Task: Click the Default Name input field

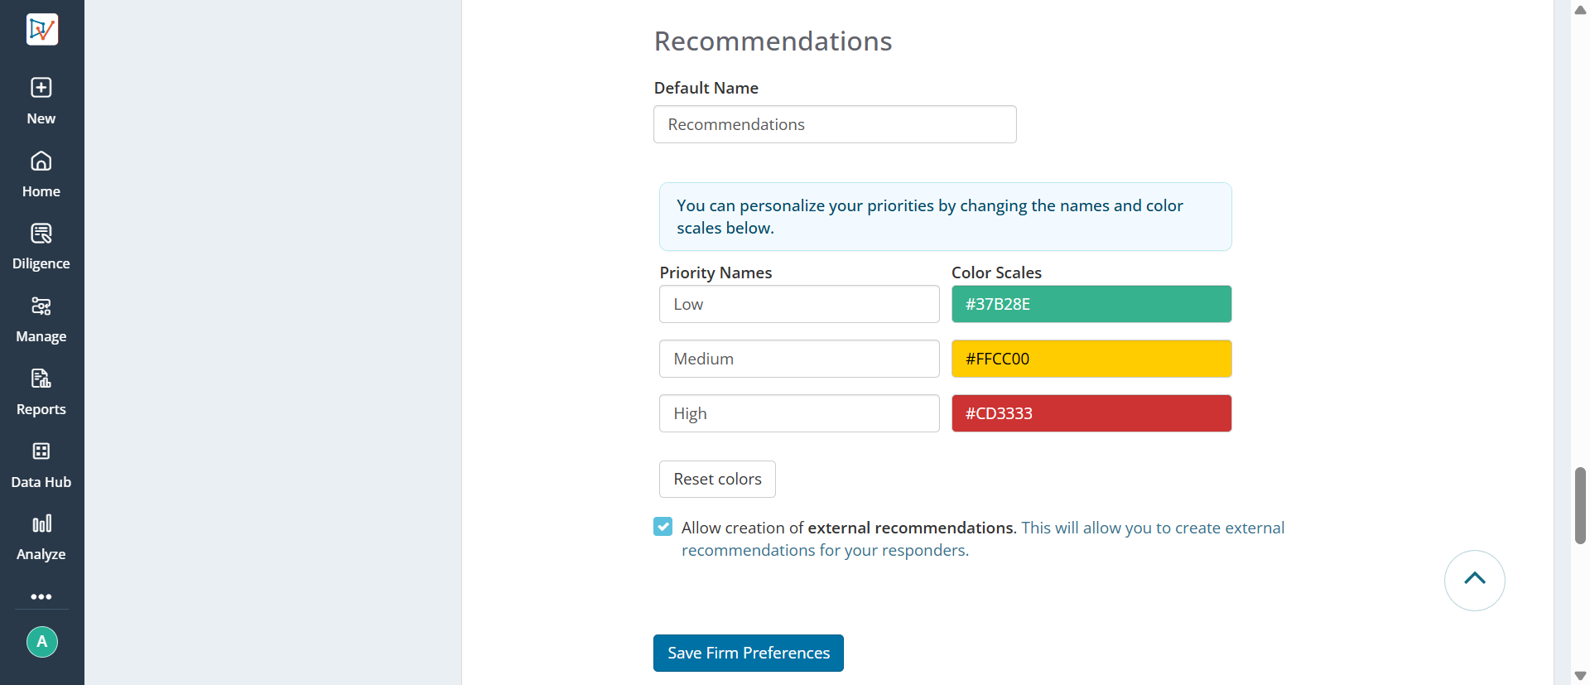Action: point(835,124)
